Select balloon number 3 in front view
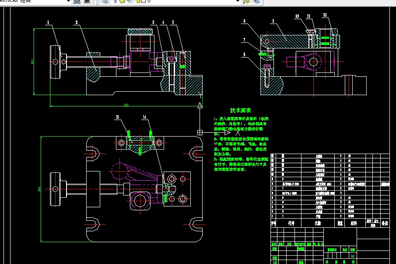 pyautogui.click(x=153, y=22)
